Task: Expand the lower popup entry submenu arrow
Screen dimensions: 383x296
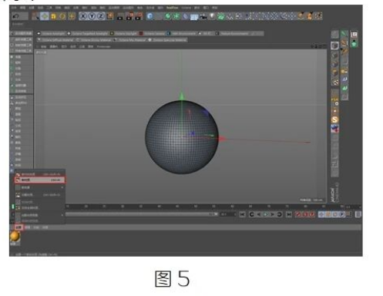Action: pos(62,215)
